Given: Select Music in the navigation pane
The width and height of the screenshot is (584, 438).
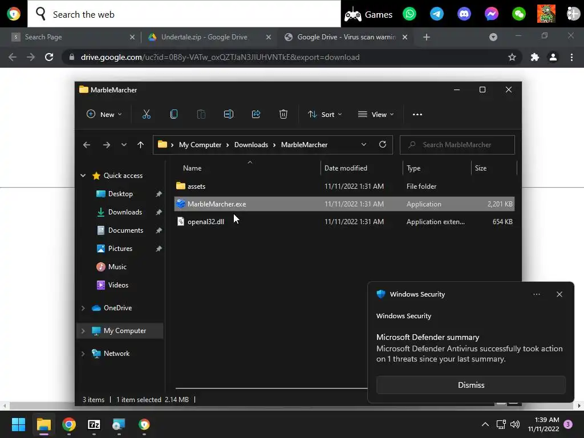Looking at the screenshot, I should 117,267.
